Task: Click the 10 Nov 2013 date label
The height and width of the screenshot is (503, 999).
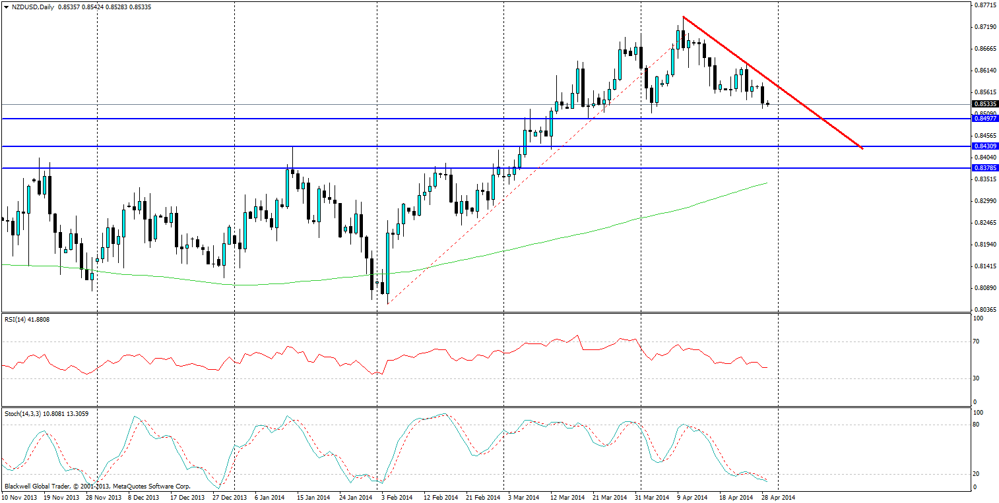Action: pyautogui.click(x=18, y=498)
